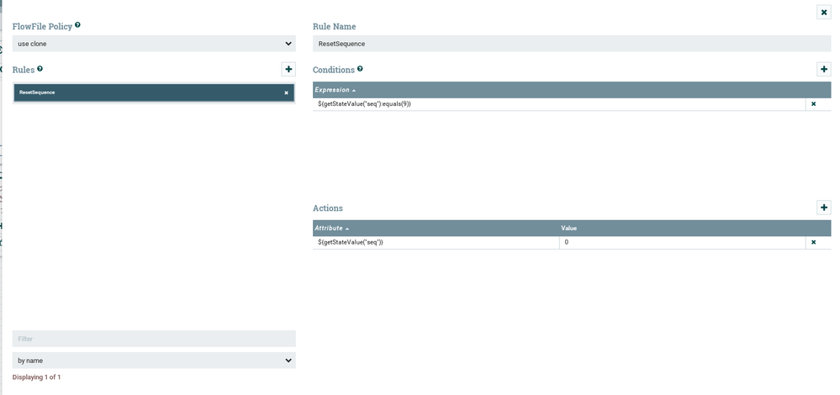Viewport: 840px width, 395px height.
Task: Open the 'by name' filter type dropdown
Action: pyautogui.click(x=154, y=361)
